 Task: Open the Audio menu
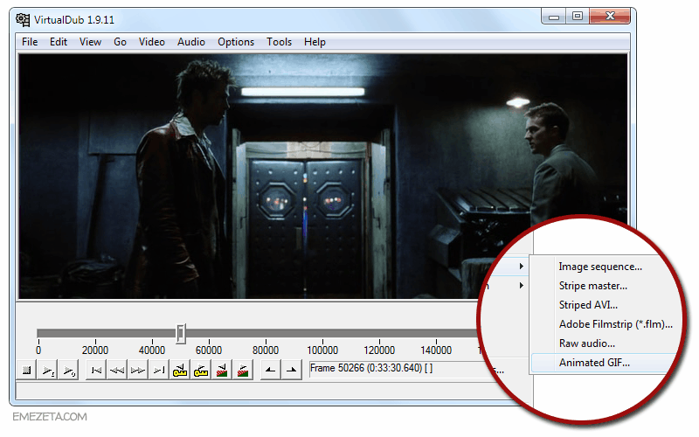tap(191, 42)
